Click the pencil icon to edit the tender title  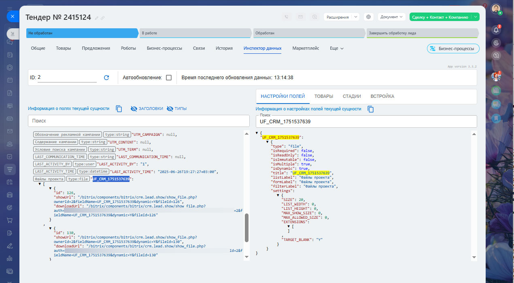pos(97,18)
